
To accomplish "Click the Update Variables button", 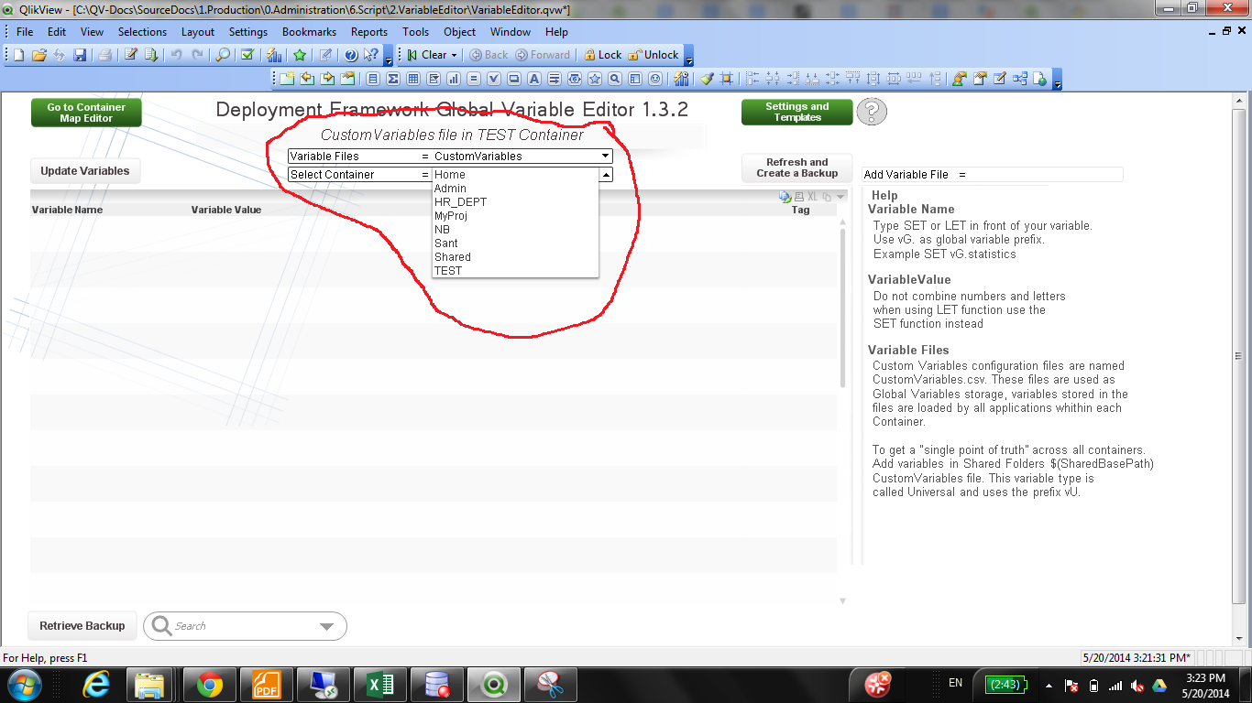I will click(x=85, y=170).
